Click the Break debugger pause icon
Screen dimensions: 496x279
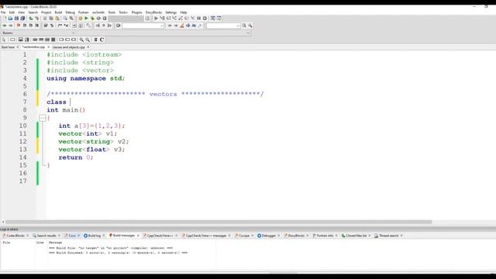(198, 19)
